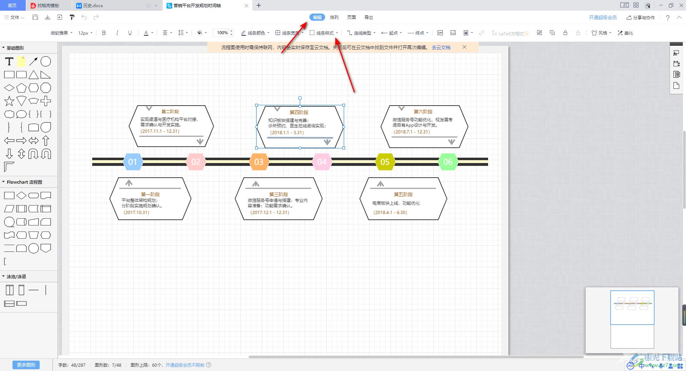Click the group shapes icon
The image size is (686, 371).
coord(540,33)
